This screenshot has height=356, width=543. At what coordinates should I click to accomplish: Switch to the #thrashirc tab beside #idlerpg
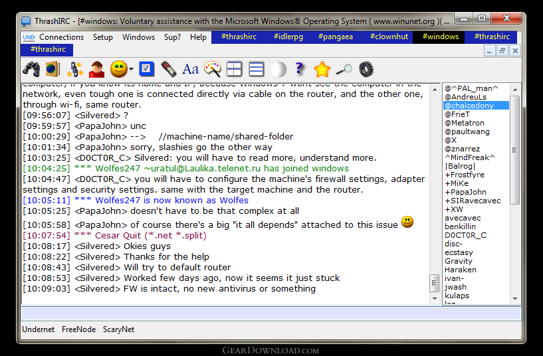(239, 37)
